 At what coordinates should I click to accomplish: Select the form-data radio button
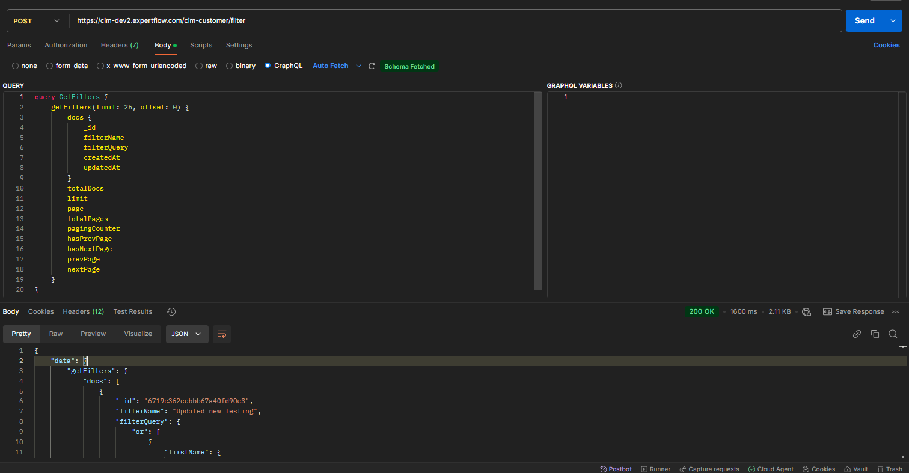pos(50,66)
